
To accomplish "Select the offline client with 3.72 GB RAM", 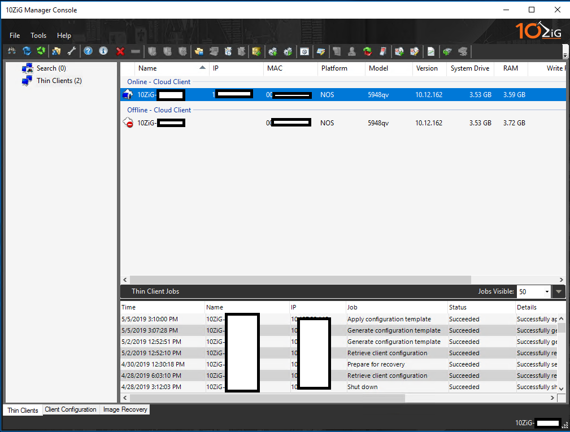I will [x=343, y=123].
